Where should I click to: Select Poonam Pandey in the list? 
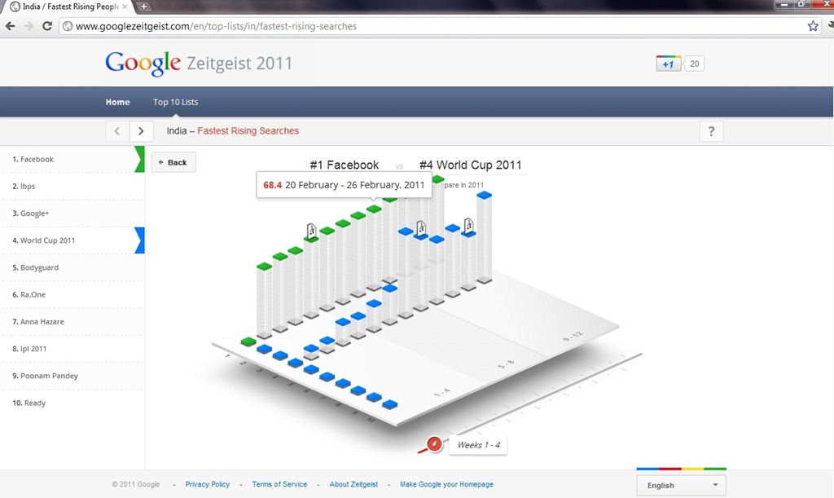(x=72, y=377)
